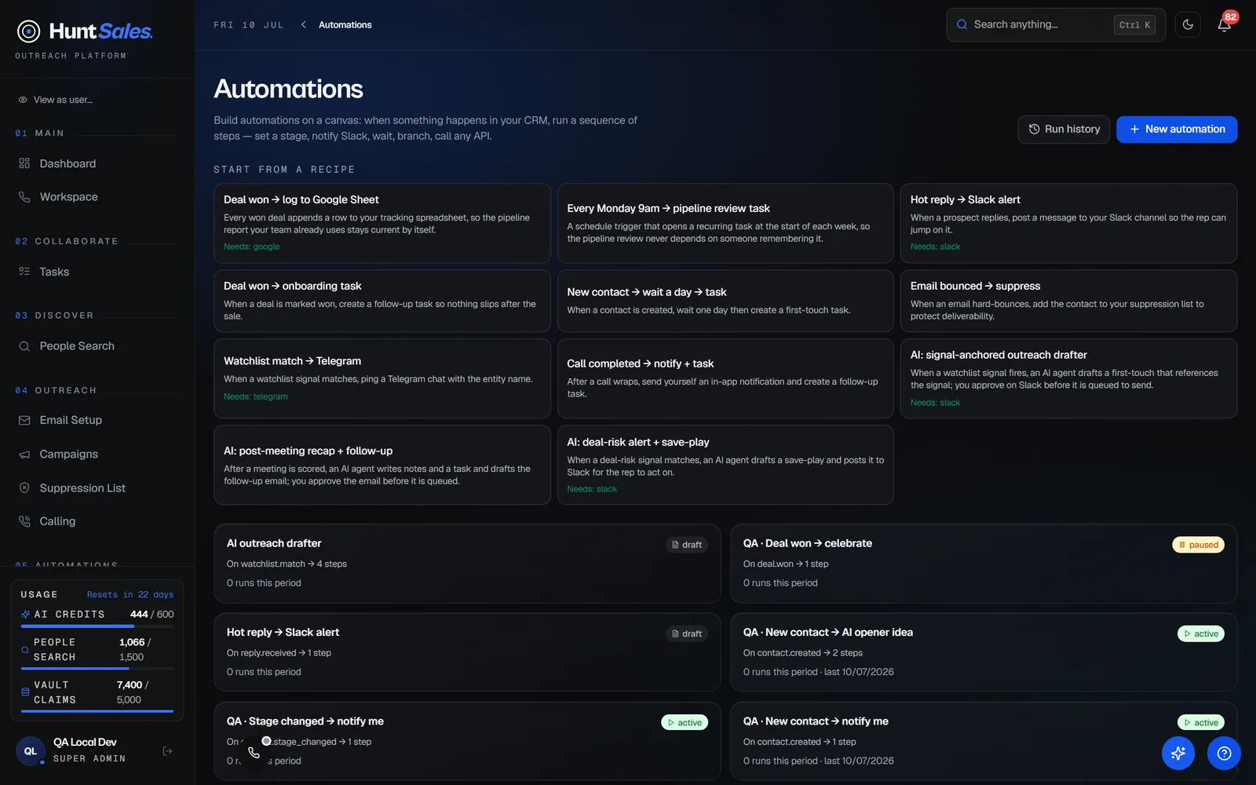Click active badge on Stage changed notify me
The image size is (1256, 785).
[x=685, y=723]
